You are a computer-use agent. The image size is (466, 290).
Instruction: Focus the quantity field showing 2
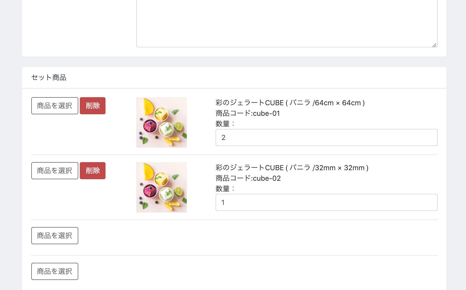point(326,137)
